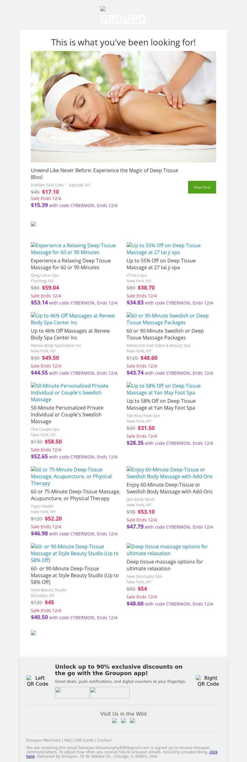Viewport: 247px width, 762px height.
Task: Open the Renew Body Spa Center massage deal
Action: (73, 319)
